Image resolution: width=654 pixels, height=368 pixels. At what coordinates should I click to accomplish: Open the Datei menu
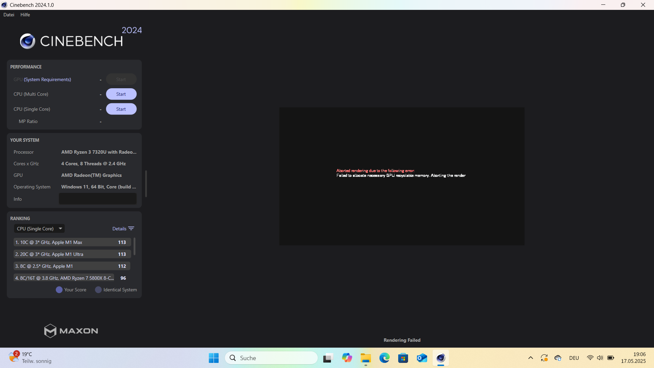pyautogui.click(x=9, y=15)
